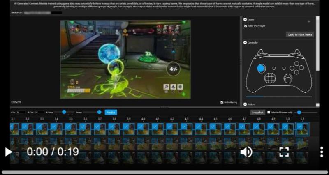Uncheck the frame 4.1 checkbox in the timeline
This screenshot has height=175, width=329.
point(155,127)
